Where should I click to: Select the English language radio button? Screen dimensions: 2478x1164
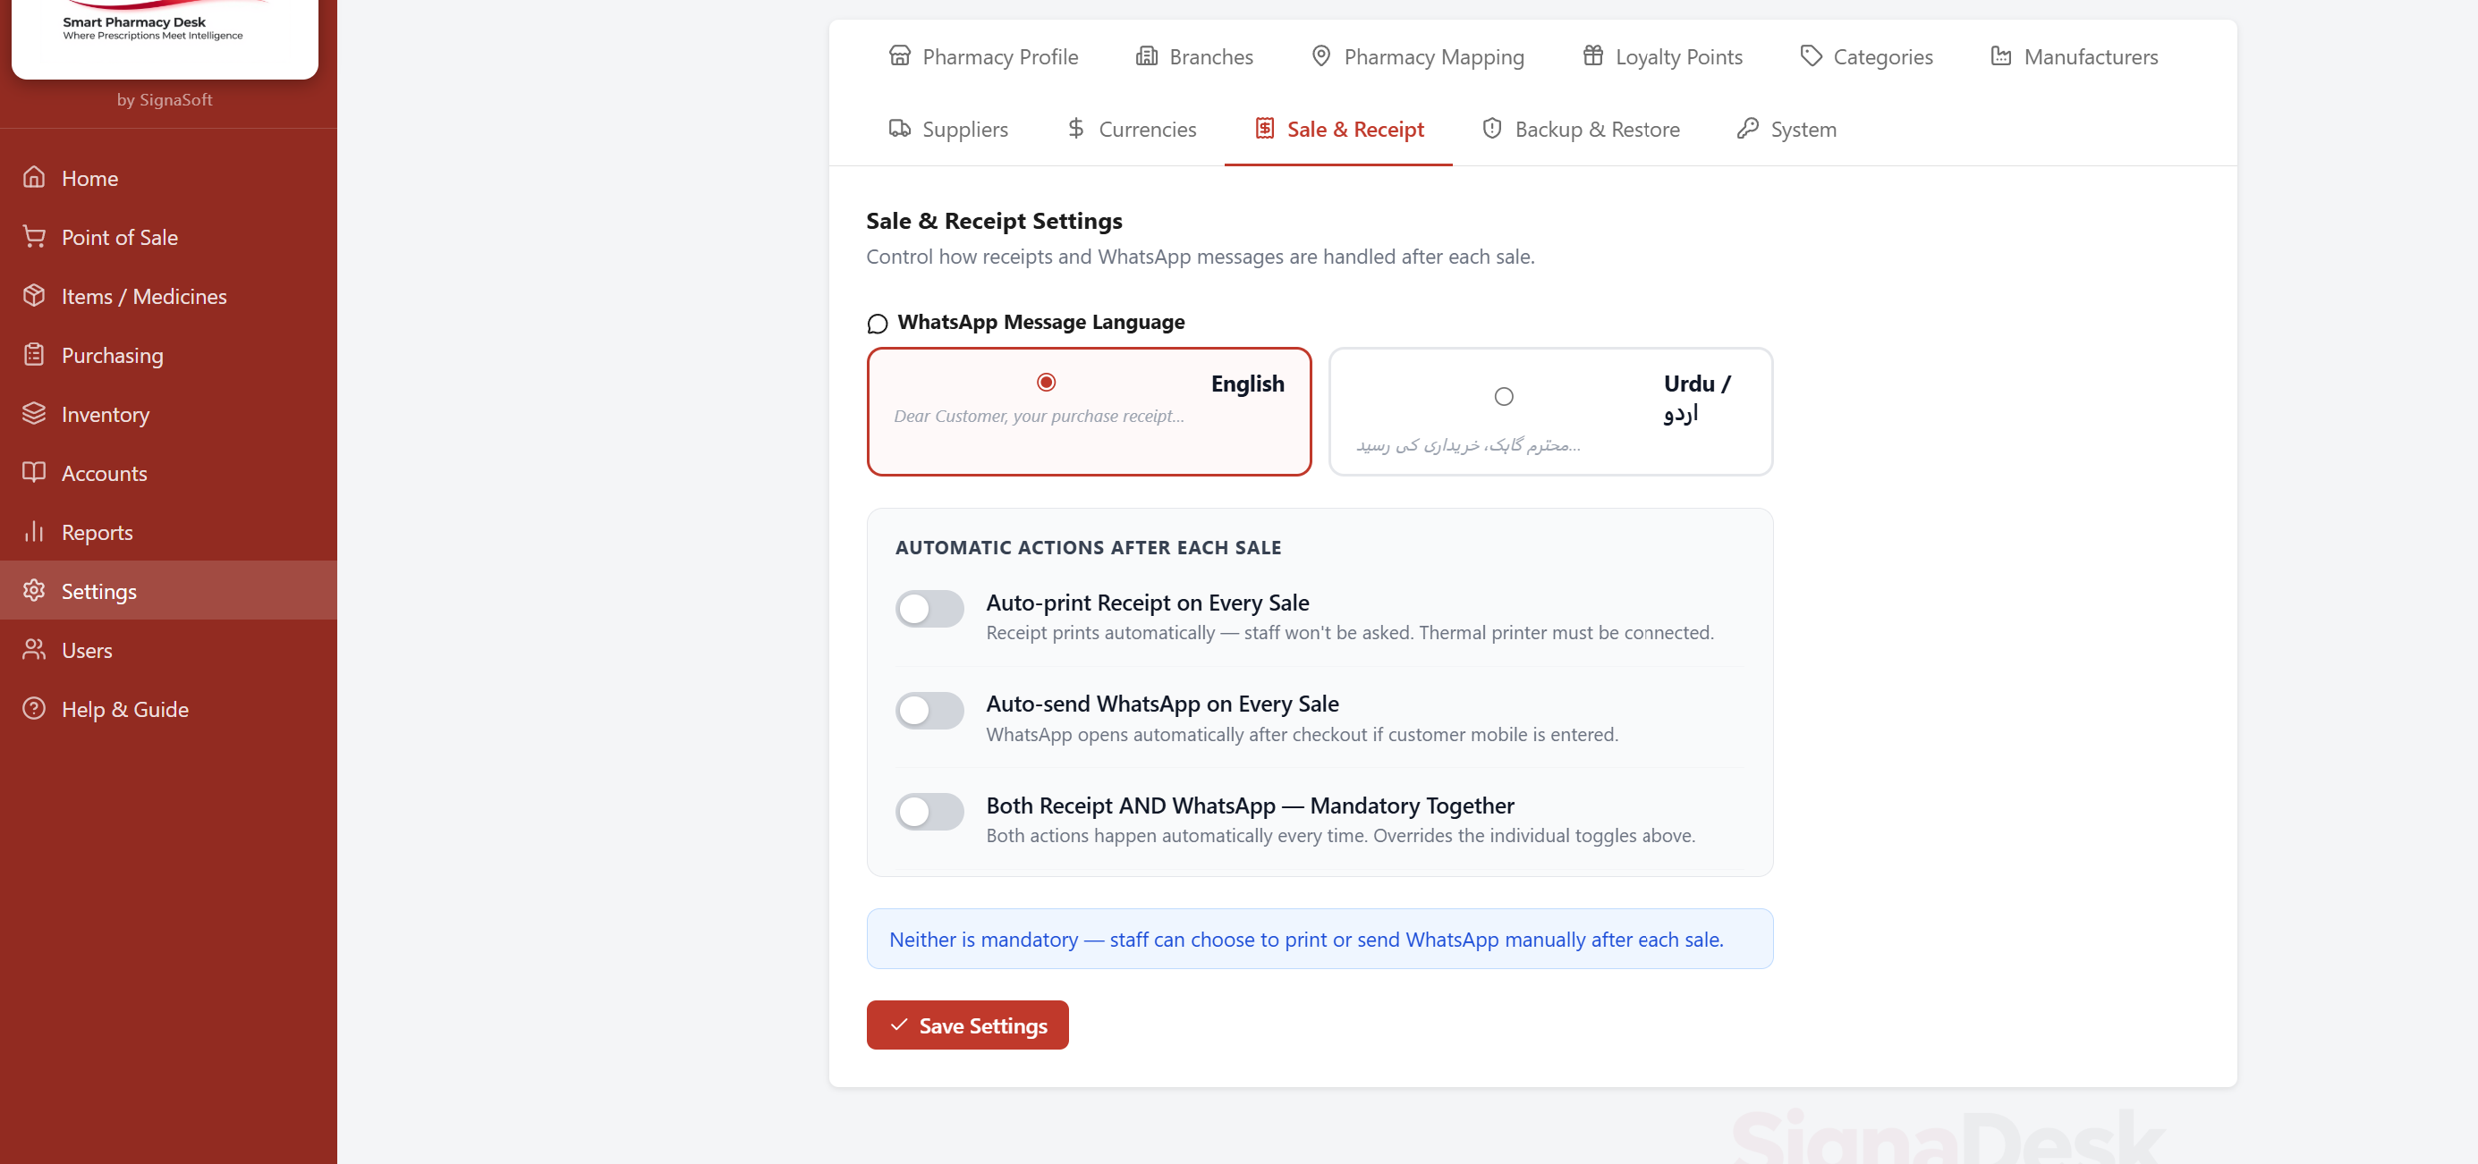coord(1047,383)
